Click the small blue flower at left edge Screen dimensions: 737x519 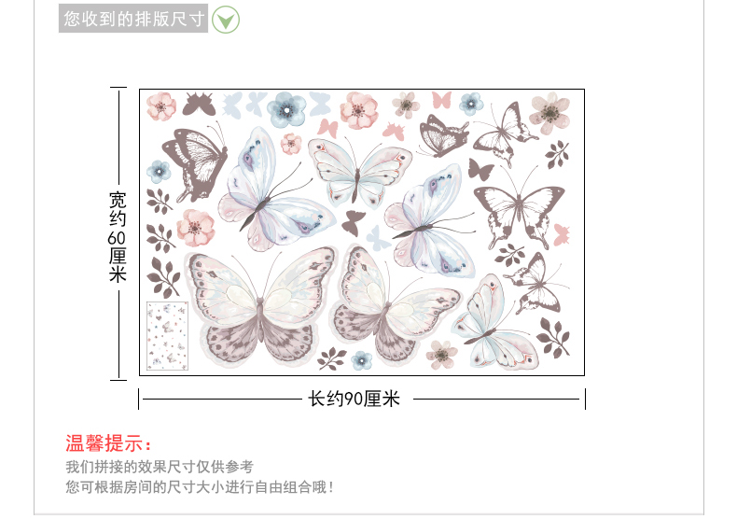[x=159, y=171]
